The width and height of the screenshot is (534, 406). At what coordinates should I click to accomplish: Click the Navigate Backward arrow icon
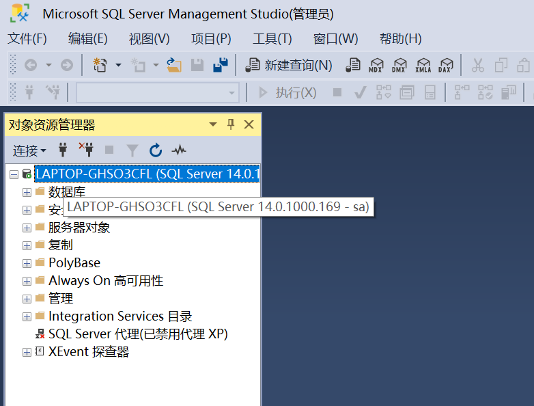[x=31, y=65]
